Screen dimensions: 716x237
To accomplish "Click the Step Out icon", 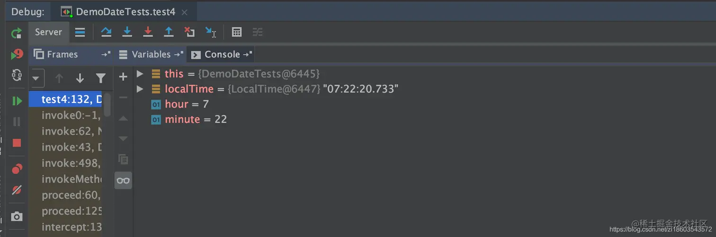I will (x=169, y=32).
